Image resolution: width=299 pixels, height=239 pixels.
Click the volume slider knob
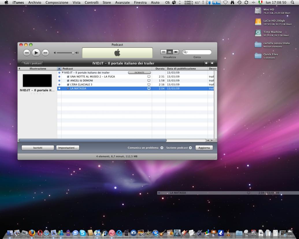pyautogui.click(x=73, y=53)
